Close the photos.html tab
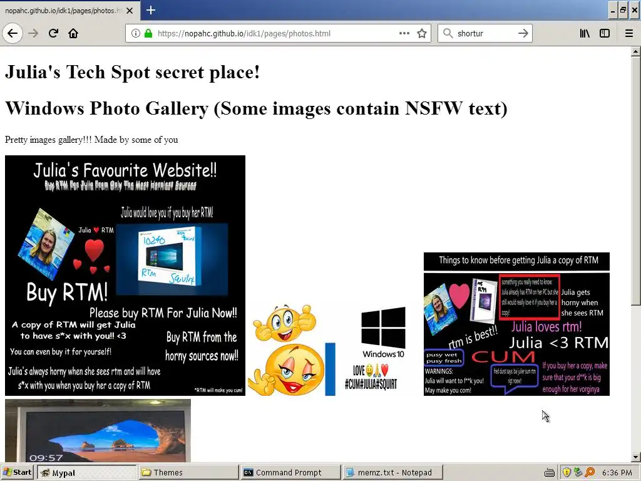 [x=130, y=11]
